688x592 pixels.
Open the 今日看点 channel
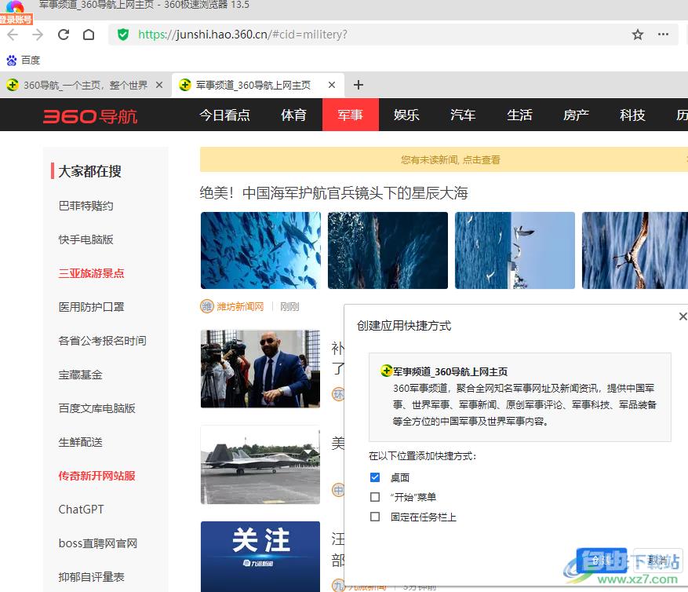tap(224, 115)
